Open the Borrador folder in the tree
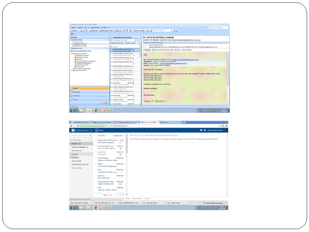The height and width of the screenshot is (232, 309). (x=80, y=59)
